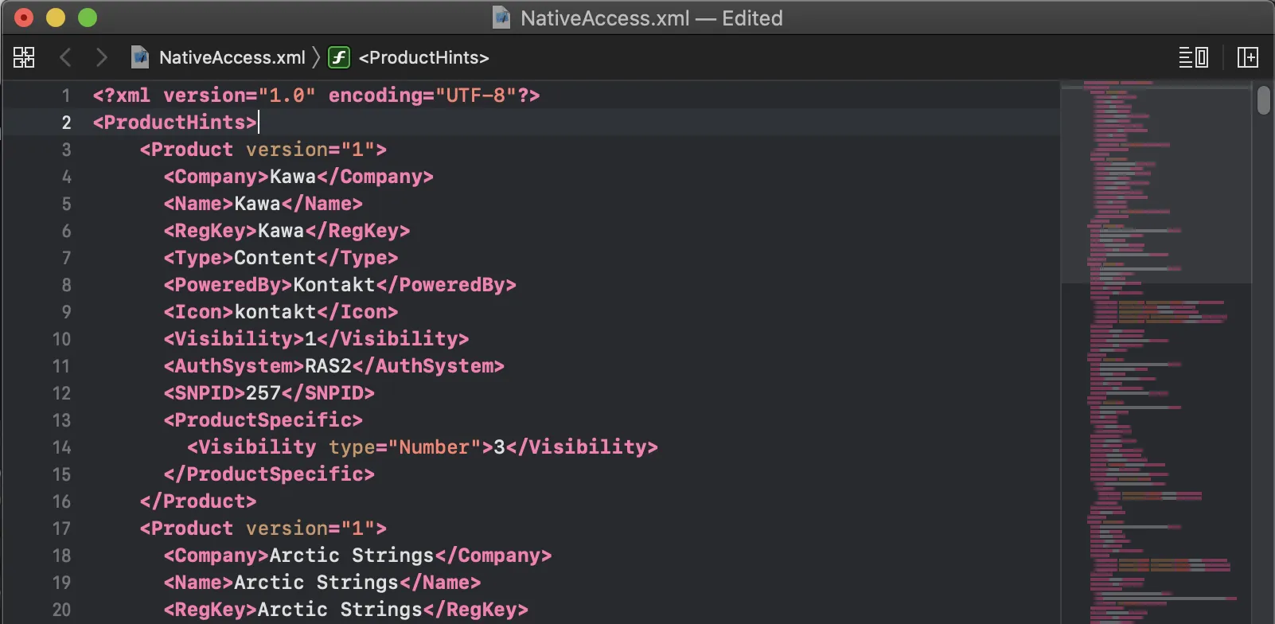This screenshot has height=624, width=1275.
Task: Click the <SNPID>257</SNPID> line
Action: point(269,393)
